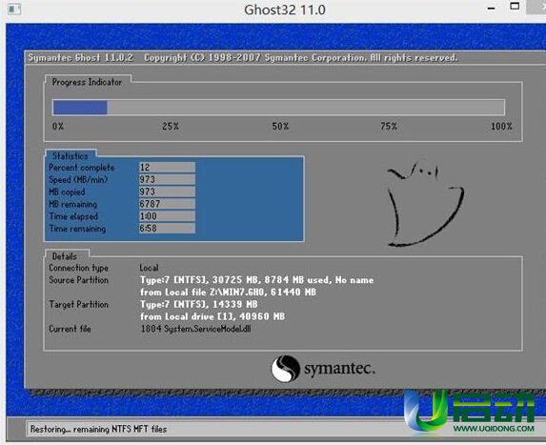Click the 75% progress marker label

pos(389,126)
